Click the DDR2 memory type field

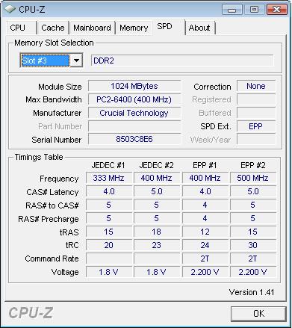(x=182, y=61)
